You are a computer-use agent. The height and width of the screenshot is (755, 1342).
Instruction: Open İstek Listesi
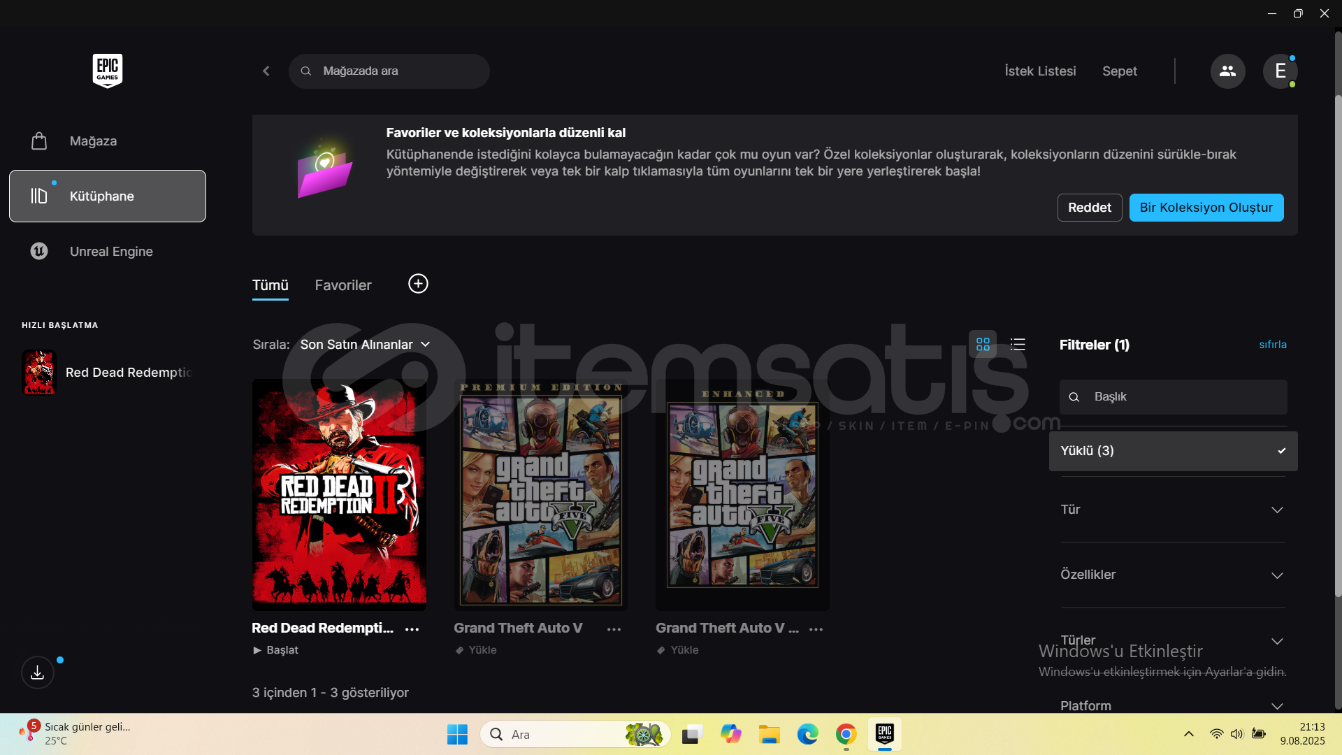[x=1040, y=71]
